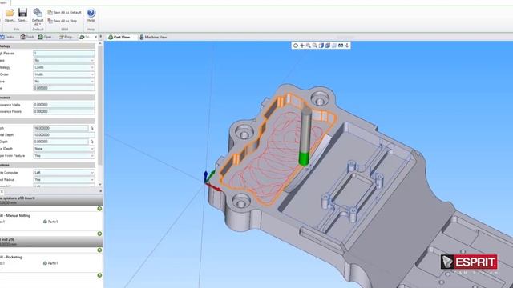Open the Side Computer dropdown showing Left
Viewport: 513px width, 288px height.
(64, 173)
